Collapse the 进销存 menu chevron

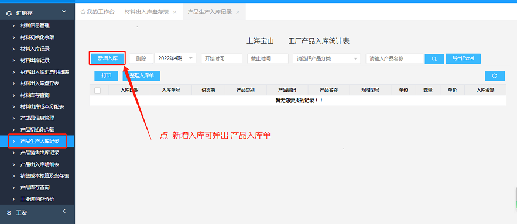[x=64, y=12]
